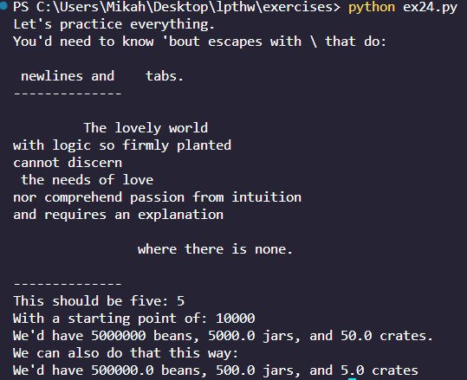Click the line 'The lovely world'
The image size is (467, 380).
[146, 128]
